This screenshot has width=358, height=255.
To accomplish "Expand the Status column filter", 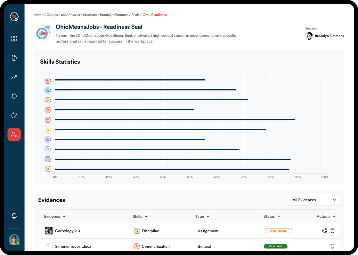I will pos(272,216).
